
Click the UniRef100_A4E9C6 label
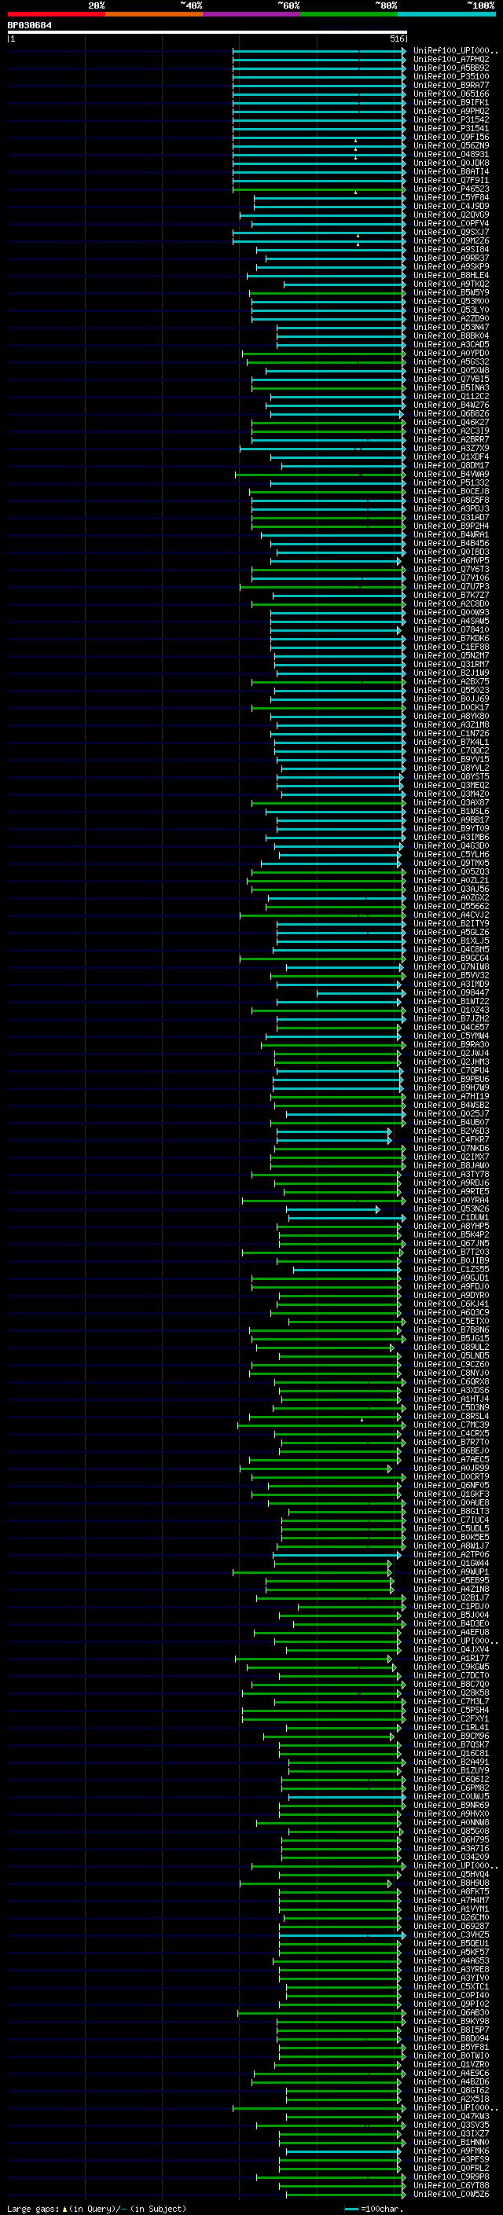451,2072
